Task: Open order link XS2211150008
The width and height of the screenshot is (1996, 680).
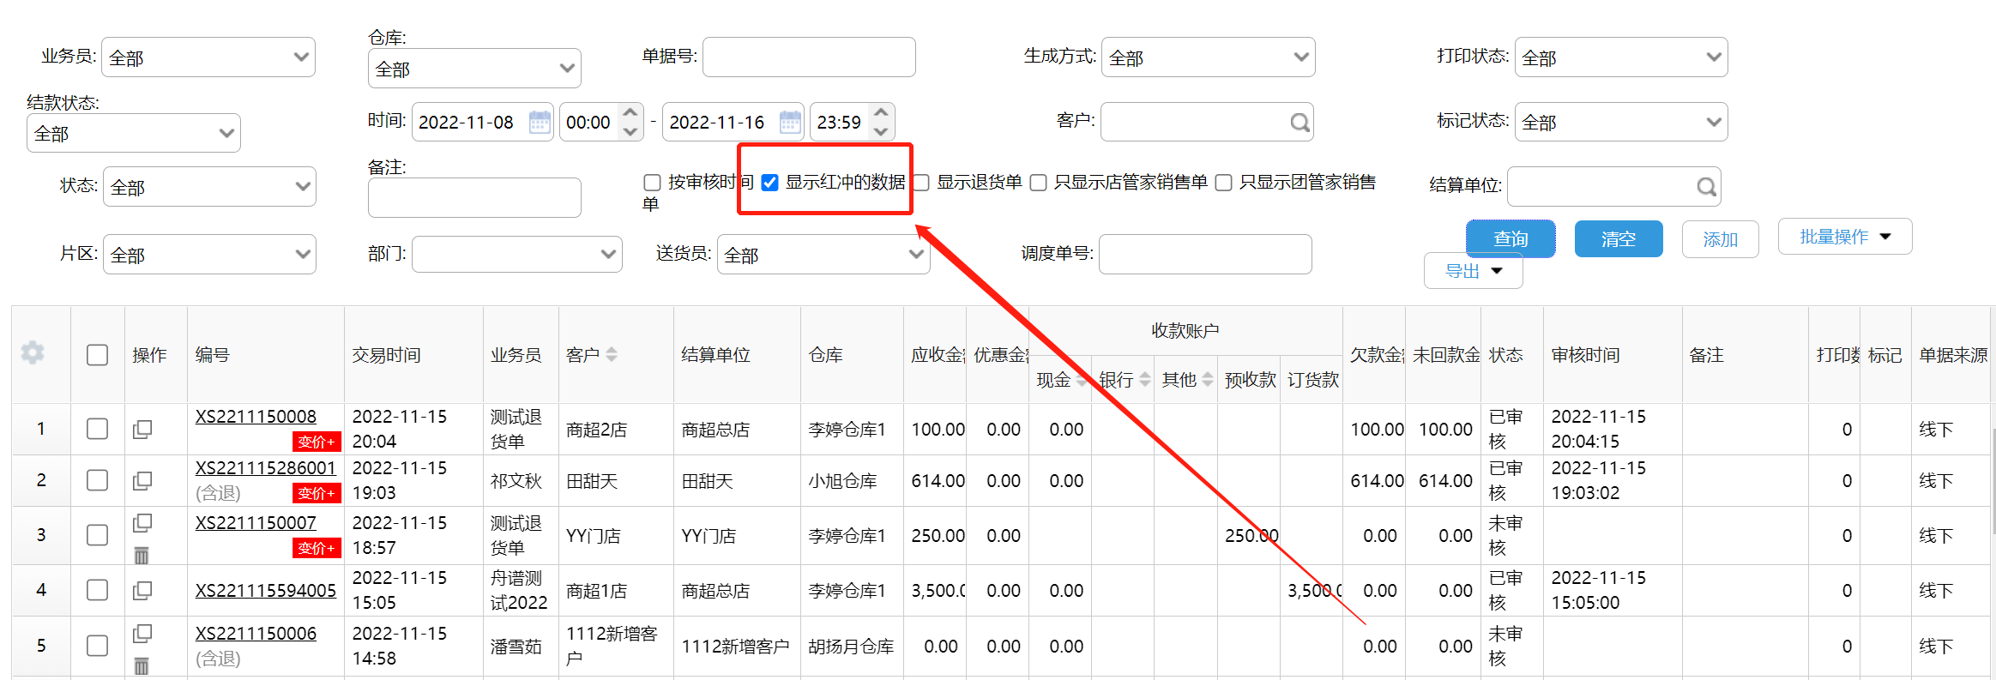Action: point(256,417)
